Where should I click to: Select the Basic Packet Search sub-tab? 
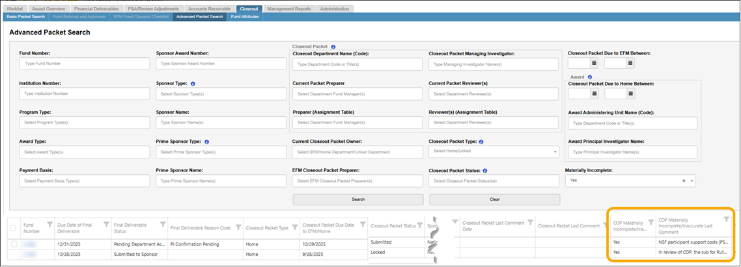[x=26, y=16]
